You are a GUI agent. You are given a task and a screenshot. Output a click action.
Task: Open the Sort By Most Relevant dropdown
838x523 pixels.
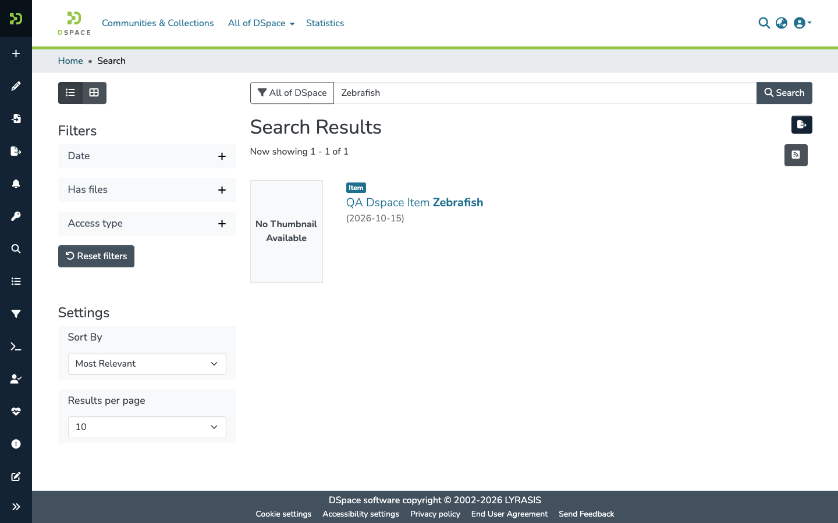[147, 364]
